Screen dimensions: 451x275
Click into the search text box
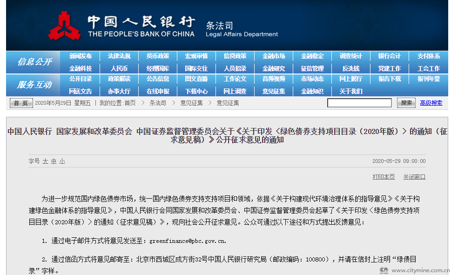tap(359, 103)
